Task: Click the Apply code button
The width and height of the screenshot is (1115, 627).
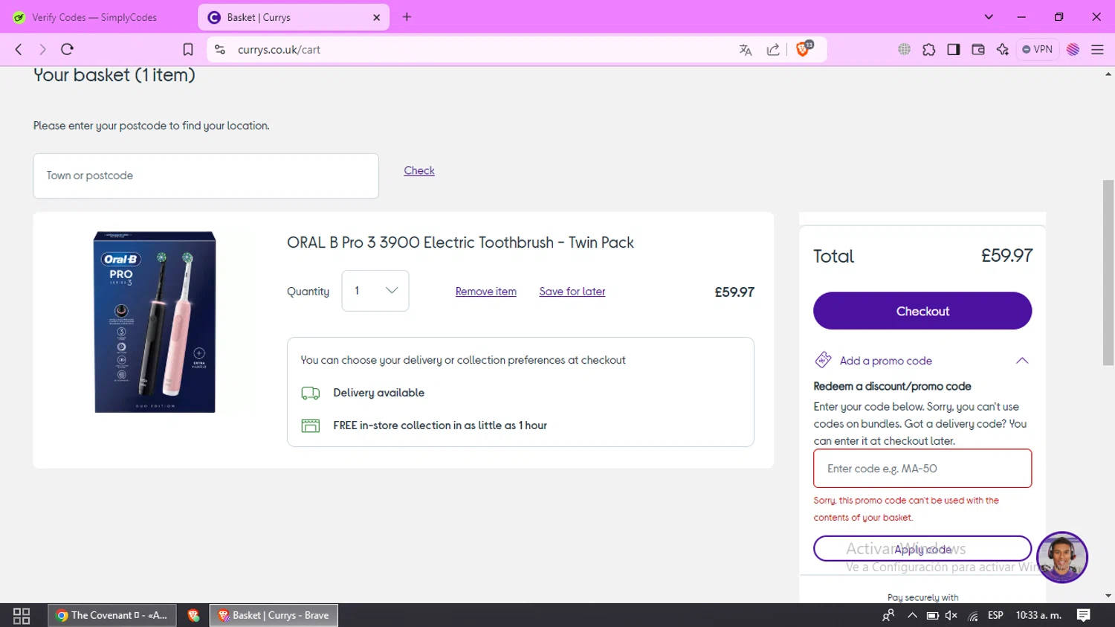Action: click(x=922, y=549)
